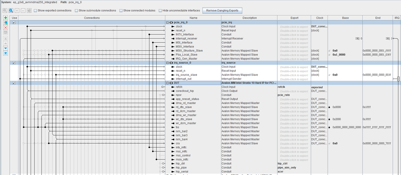Click the Connections column header

pyautogui.click(x=92, y=18)
